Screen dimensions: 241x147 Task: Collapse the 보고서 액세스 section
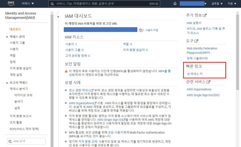pyautogui.click(x=7, y=83)
